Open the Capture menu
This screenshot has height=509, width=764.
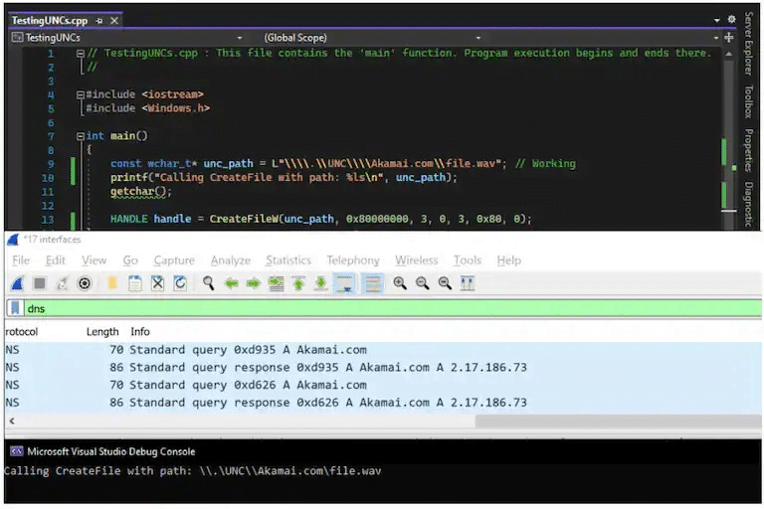[x=174, y=260]
